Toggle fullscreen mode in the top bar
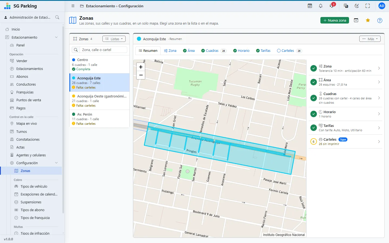389x243 pixels. coord(368,6)
